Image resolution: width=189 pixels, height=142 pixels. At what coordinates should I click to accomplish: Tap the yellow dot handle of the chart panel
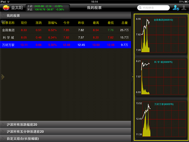click(x=133, y=77)
